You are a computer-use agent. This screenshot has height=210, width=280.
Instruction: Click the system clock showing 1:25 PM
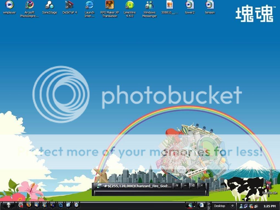click(x=269, y=206)
